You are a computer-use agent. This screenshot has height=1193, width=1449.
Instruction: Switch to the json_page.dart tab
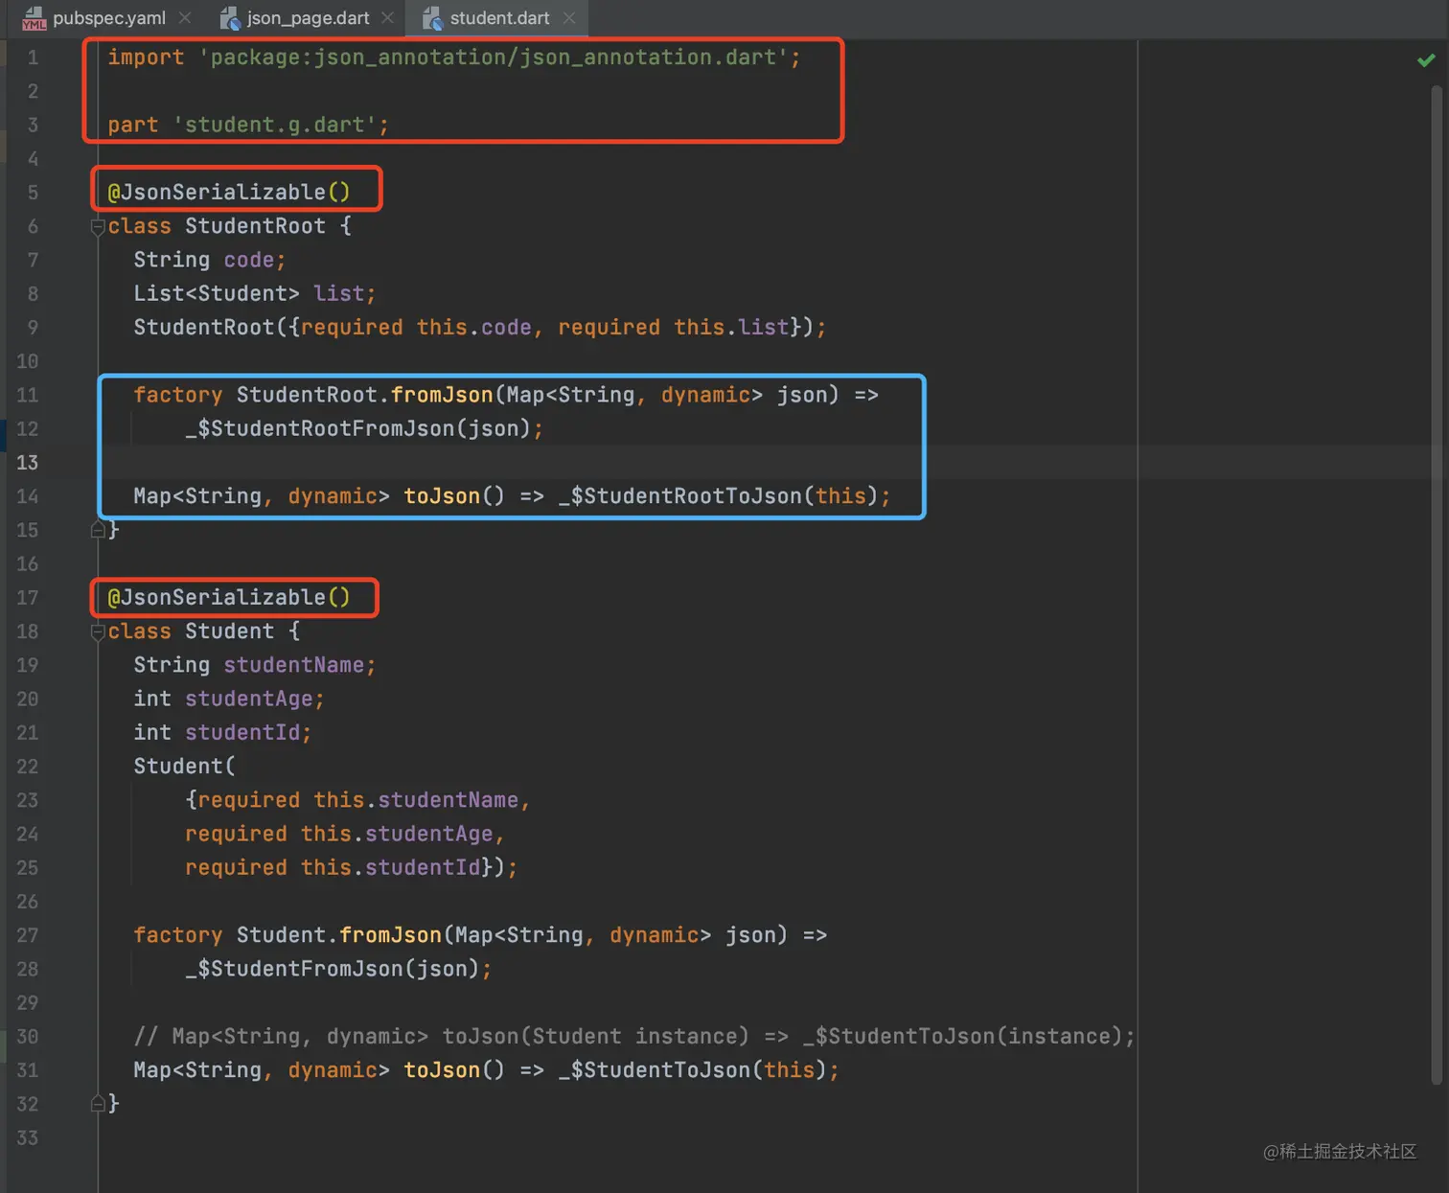[x=308, y=18]
